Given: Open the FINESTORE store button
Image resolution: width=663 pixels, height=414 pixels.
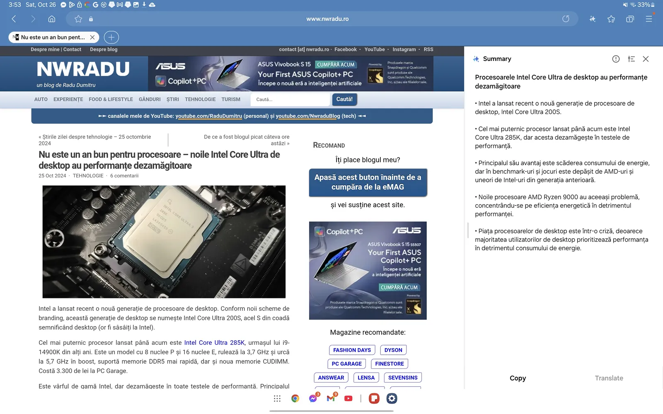Looking at the screenshot, I should (x=390, y=364).
